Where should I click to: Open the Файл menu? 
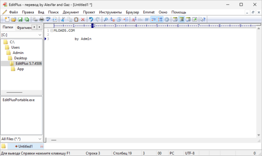(x=13, y=12)
